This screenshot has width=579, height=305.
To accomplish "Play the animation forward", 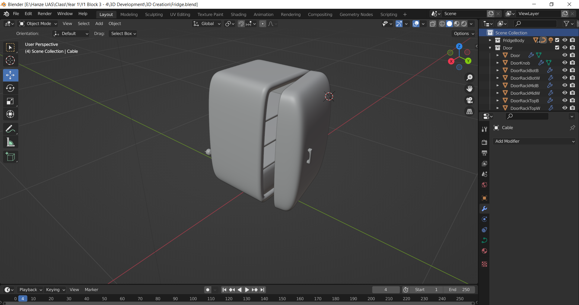I will 247,290.
